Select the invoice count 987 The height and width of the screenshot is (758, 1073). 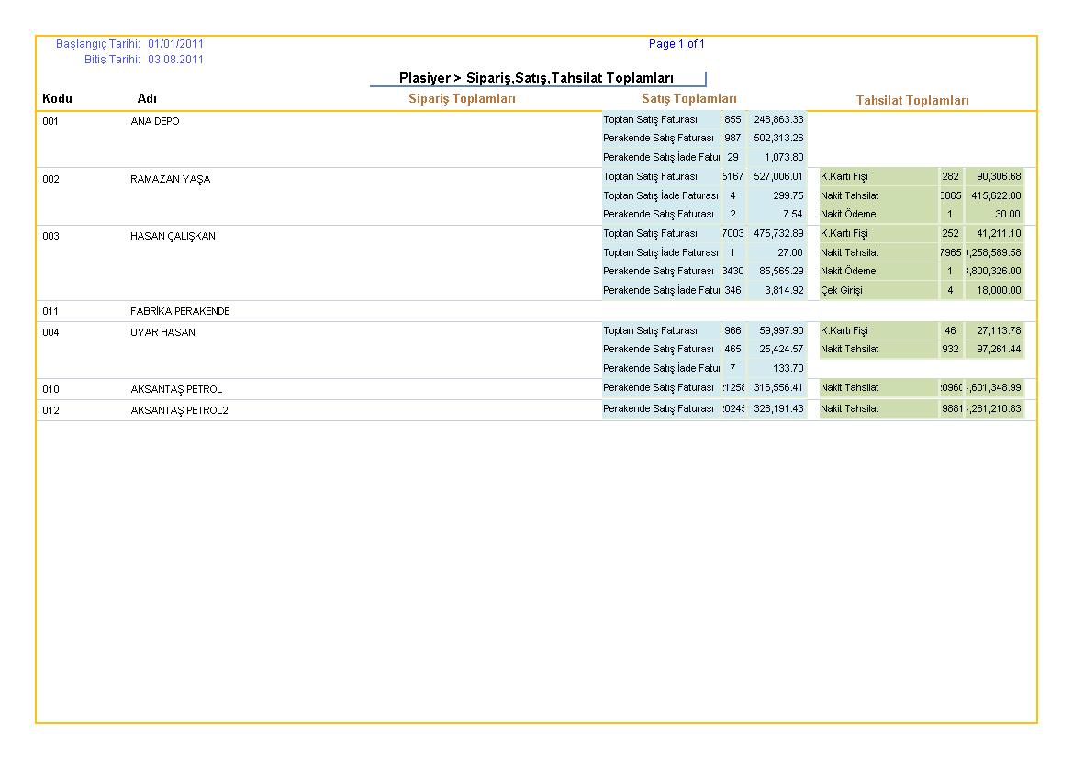[x=732, y=138]
